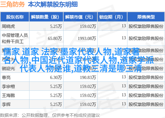This screenshot has height=118, width=165.
Task: Select the 曹亮 shareholder name cell
Action: pyautogui.click(x=6, y=77)
